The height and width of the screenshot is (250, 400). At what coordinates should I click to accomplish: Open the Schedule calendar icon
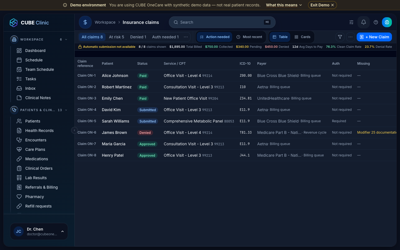click(x=19, y=60)
